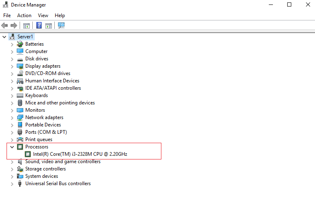Click the Universal Serial Bus controllers icon
Image resolution: width=315 pixels, height=219 pixels.
pos(20,184)
